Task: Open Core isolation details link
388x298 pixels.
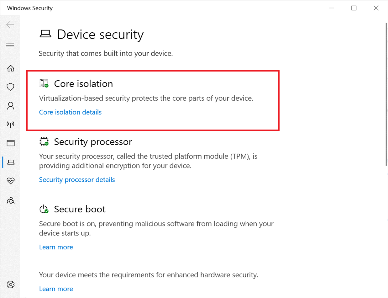Action: click(70, 112)
